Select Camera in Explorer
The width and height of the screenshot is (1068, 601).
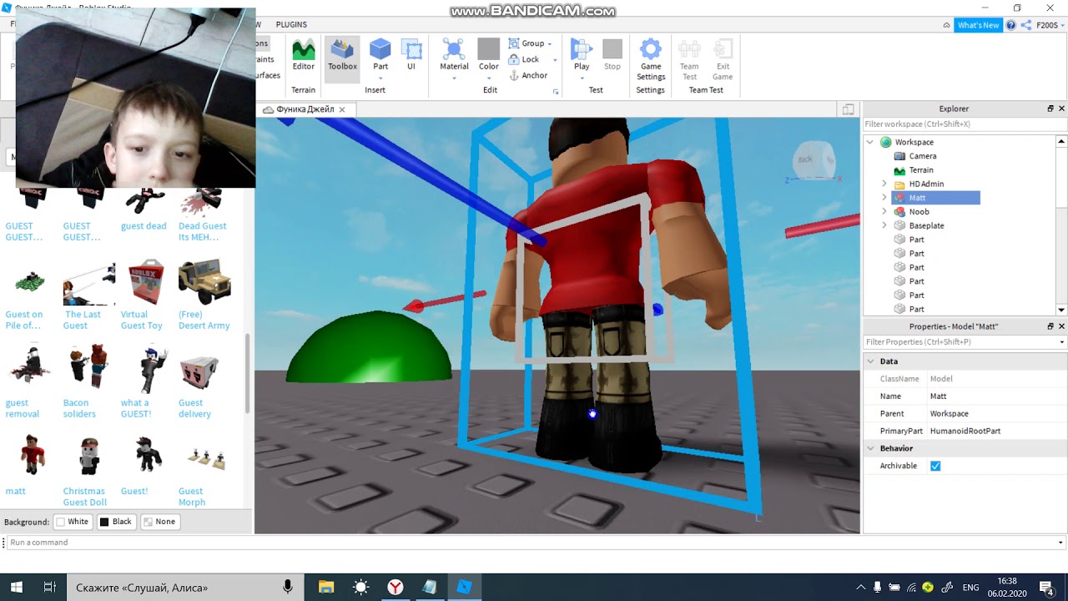click(923, 156)
